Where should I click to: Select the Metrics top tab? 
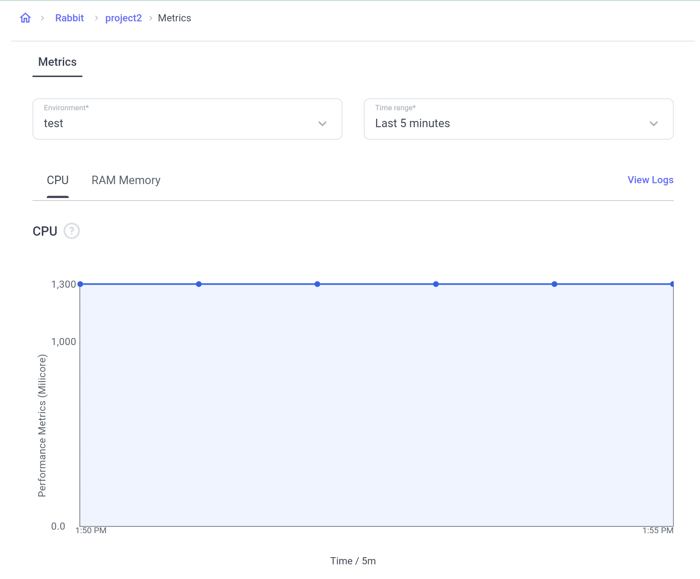(57, 62)
